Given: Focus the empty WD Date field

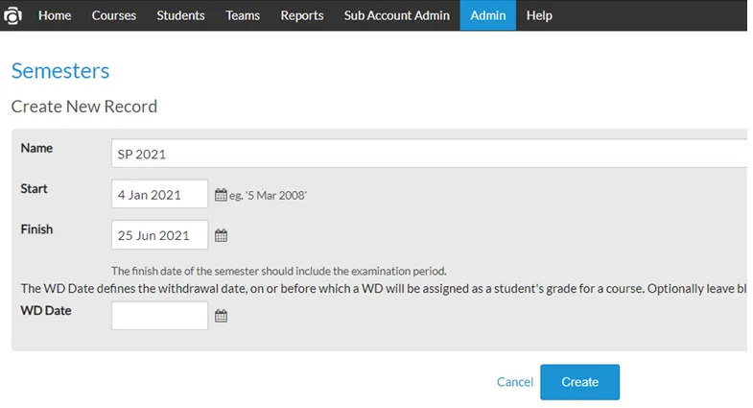Looking at the screenshot, I should click(x=159, y=315).
